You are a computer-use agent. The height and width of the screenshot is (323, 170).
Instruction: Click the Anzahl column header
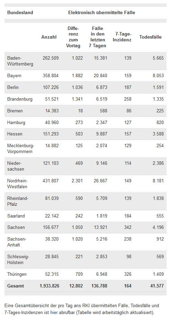[x=49, y=37]
